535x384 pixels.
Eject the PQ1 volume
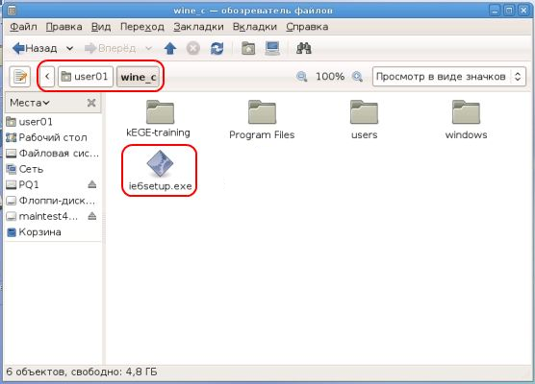pos(91,184)
